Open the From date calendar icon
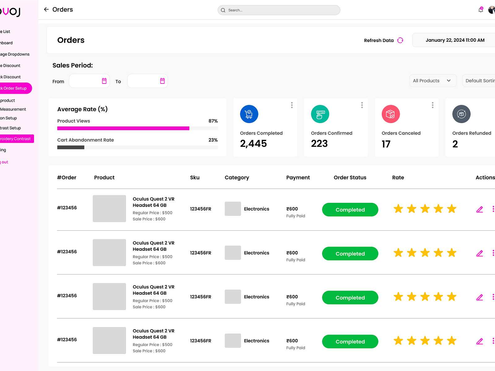Viewport: 495px width, 371px height. (104, 81)
